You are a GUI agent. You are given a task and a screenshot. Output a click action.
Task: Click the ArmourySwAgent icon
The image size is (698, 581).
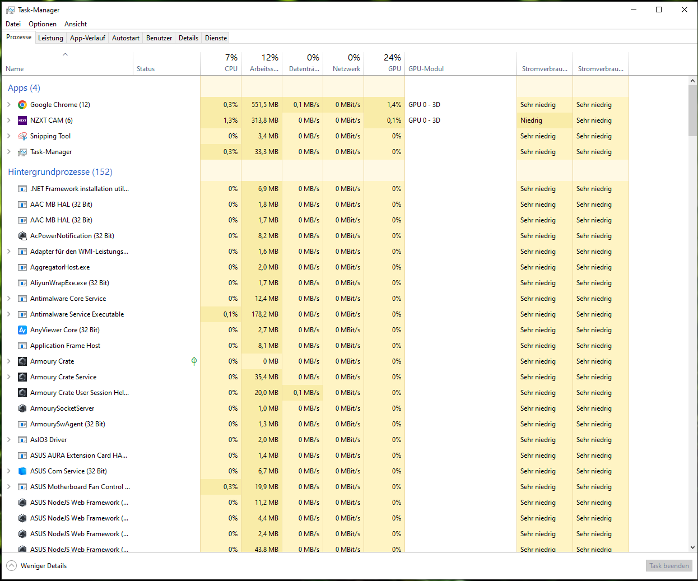(x=22, y=424)
